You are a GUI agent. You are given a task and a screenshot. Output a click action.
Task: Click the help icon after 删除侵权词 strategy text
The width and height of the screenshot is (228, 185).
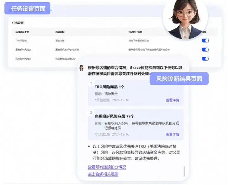(168, 50)
